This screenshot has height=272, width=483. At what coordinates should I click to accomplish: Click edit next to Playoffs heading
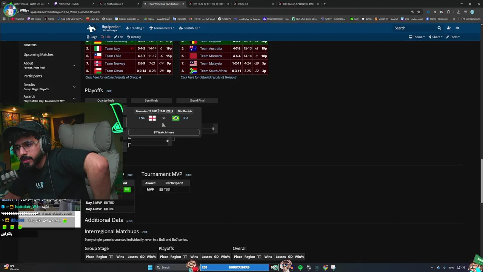(x=109, y=91)
